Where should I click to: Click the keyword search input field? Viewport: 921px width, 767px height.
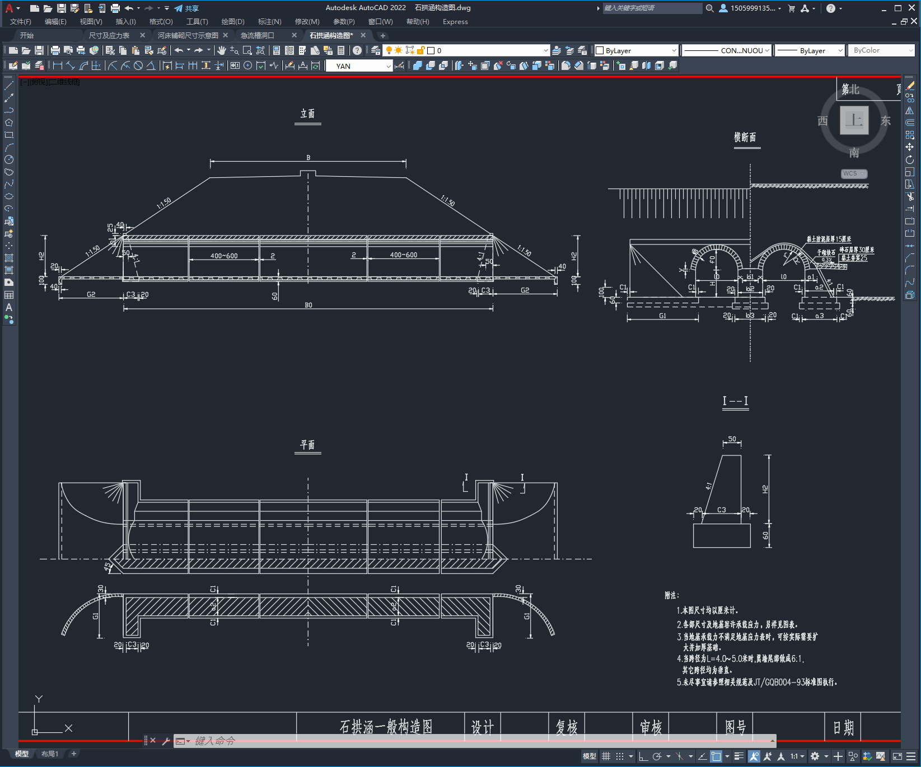tap(652, 8)
